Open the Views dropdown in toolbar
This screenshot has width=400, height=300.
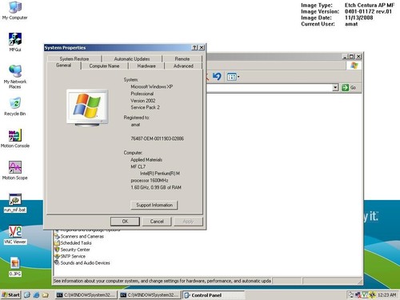(233, 77)
